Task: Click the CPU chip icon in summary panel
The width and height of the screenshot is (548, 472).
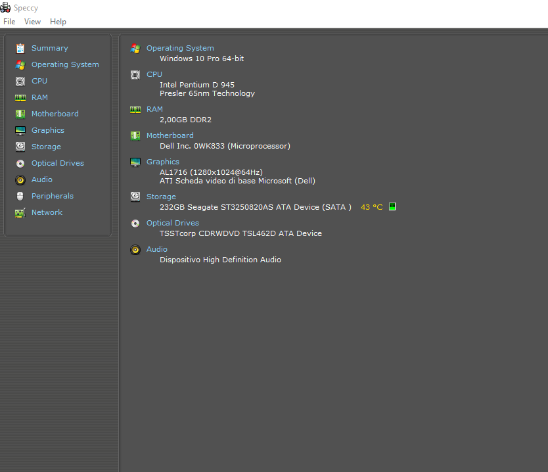Action: pos(135,74)
